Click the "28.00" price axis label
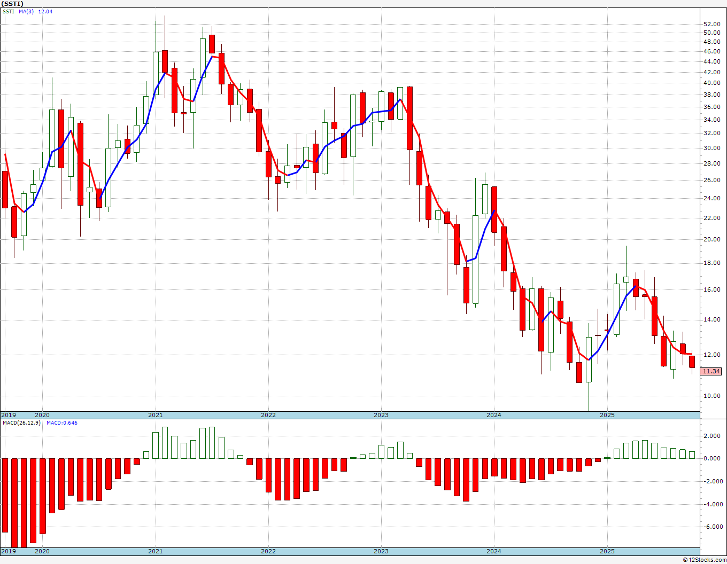 711,164
